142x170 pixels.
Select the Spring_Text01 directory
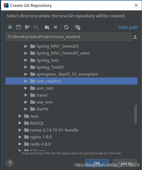pos(50,67)
